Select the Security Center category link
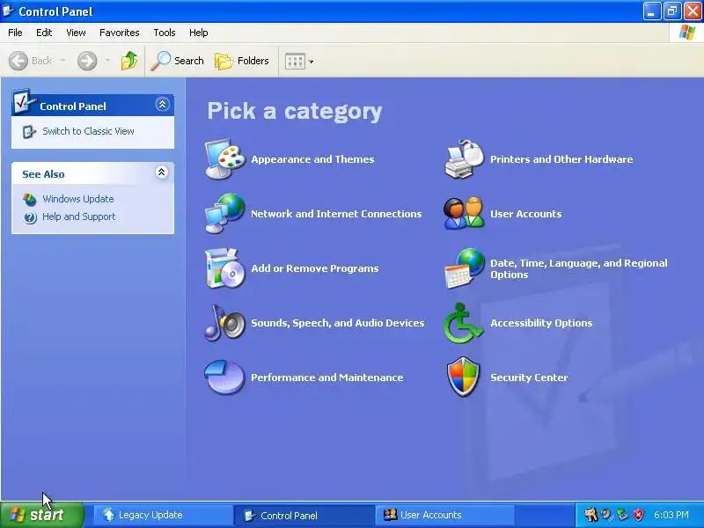The height and width of the screenshot is (528, 704). pos(529,378)
